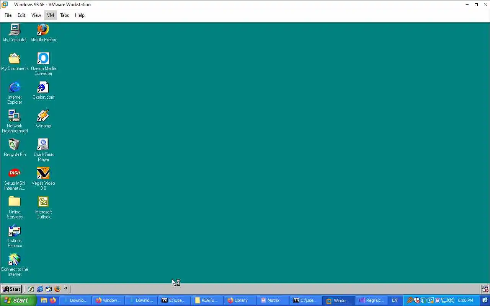Open the View menu in VMware

pos(36,15)
